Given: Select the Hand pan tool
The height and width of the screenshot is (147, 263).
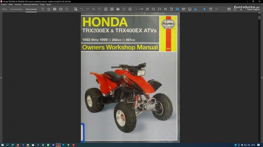Looking at the screenshot, I should click(x=211, y=9).
